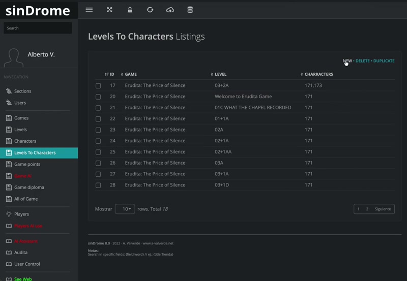Click the NEW link
Image resolution: width=407 pixels, height=281 pixels.
click(x=347, y=61)
